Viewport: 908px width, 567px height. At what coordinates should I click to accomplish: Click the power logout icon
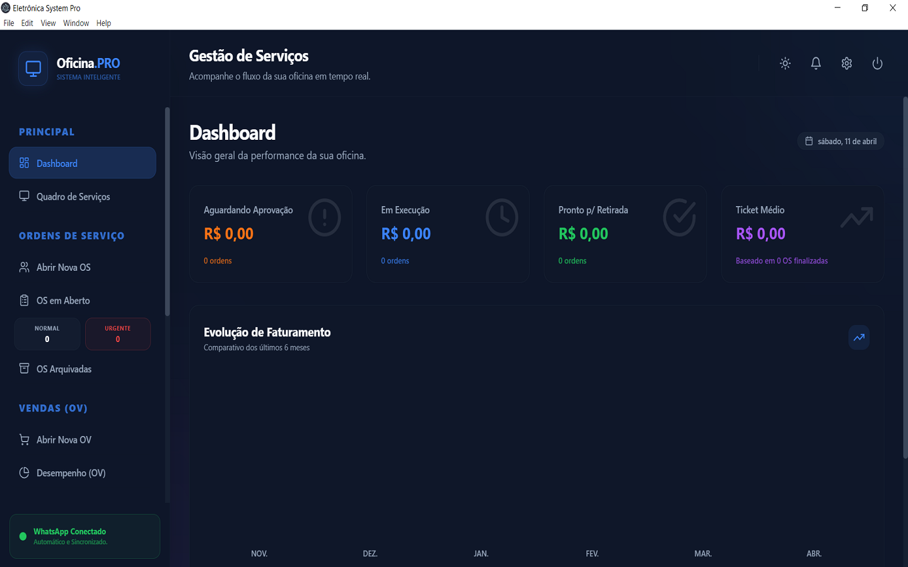tap(877, 63)
